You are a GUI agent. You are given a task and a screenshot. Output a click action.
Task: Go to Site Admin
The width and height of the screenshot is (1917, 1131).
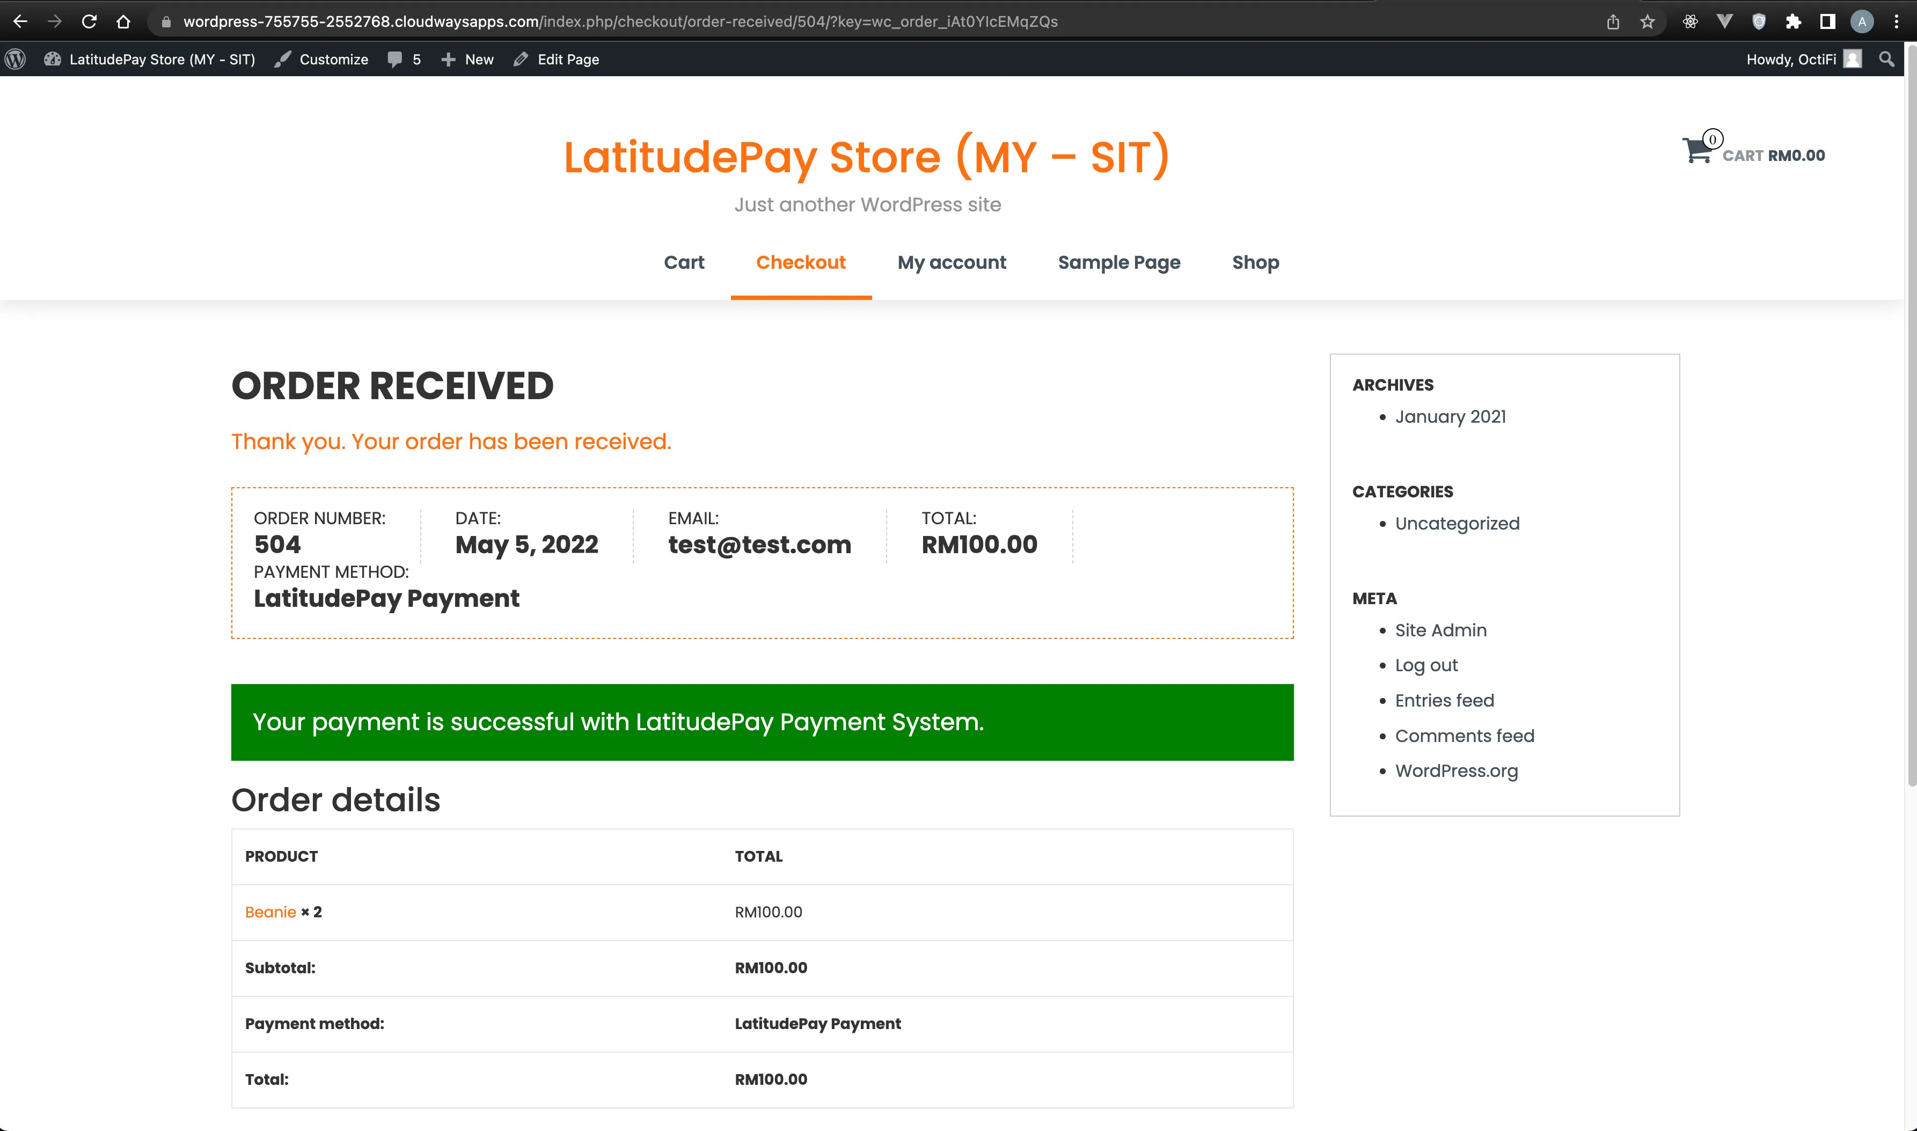tap(1440, 630)
